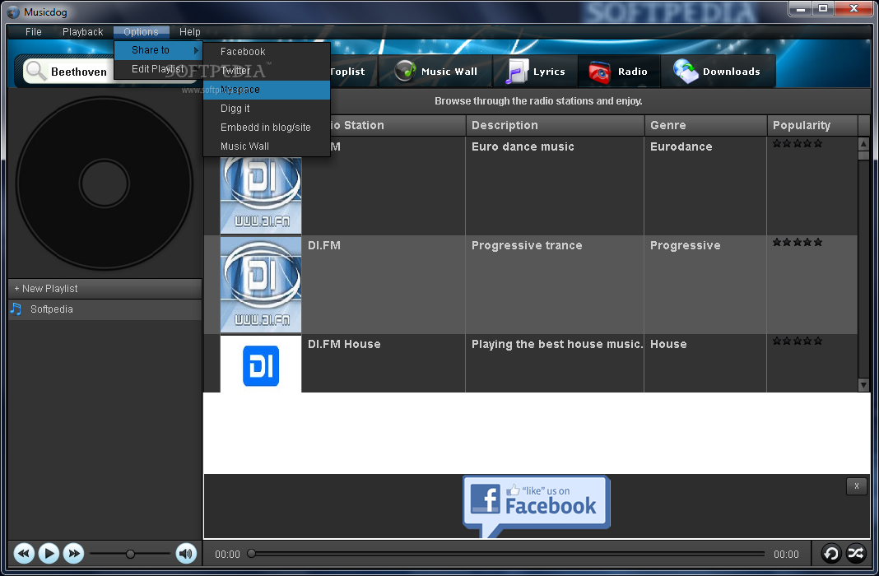Open the Playback menu
This screenshot has width=879, height=576.
click(x=83, y=32)
